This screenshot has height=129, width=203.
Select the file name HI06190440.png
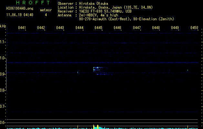[20, 9]
